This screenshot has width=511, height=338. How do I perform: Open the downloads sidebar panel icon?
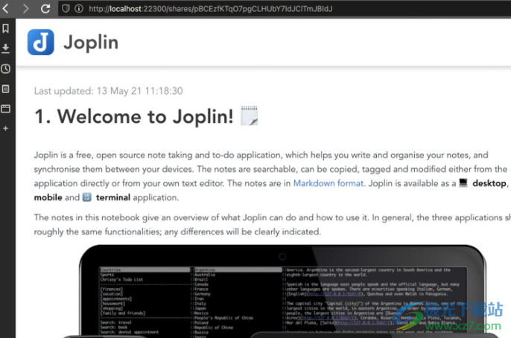click(x=5, y=48)
